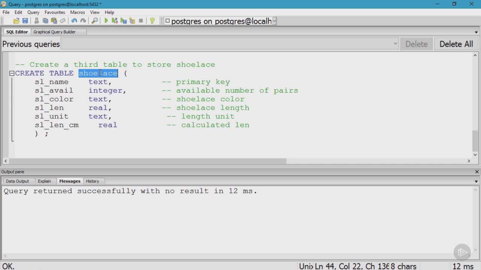481x270 pixels.
Task: Close the Output pane
Action: 477,172
